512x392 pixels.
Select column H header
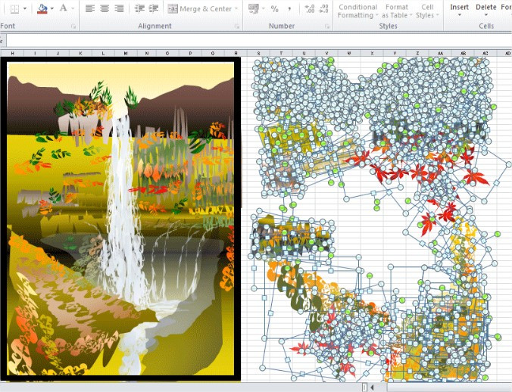pyautogui.click(x=12, y=53)
